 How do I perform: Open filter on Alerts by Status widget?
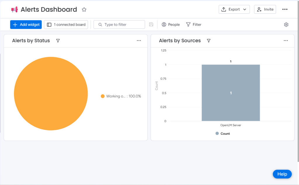(x=58, y=41)
